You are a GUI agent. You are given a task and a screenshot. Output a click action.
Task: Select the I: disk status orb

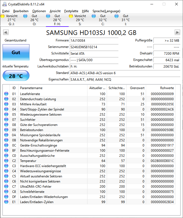(116, 16)
